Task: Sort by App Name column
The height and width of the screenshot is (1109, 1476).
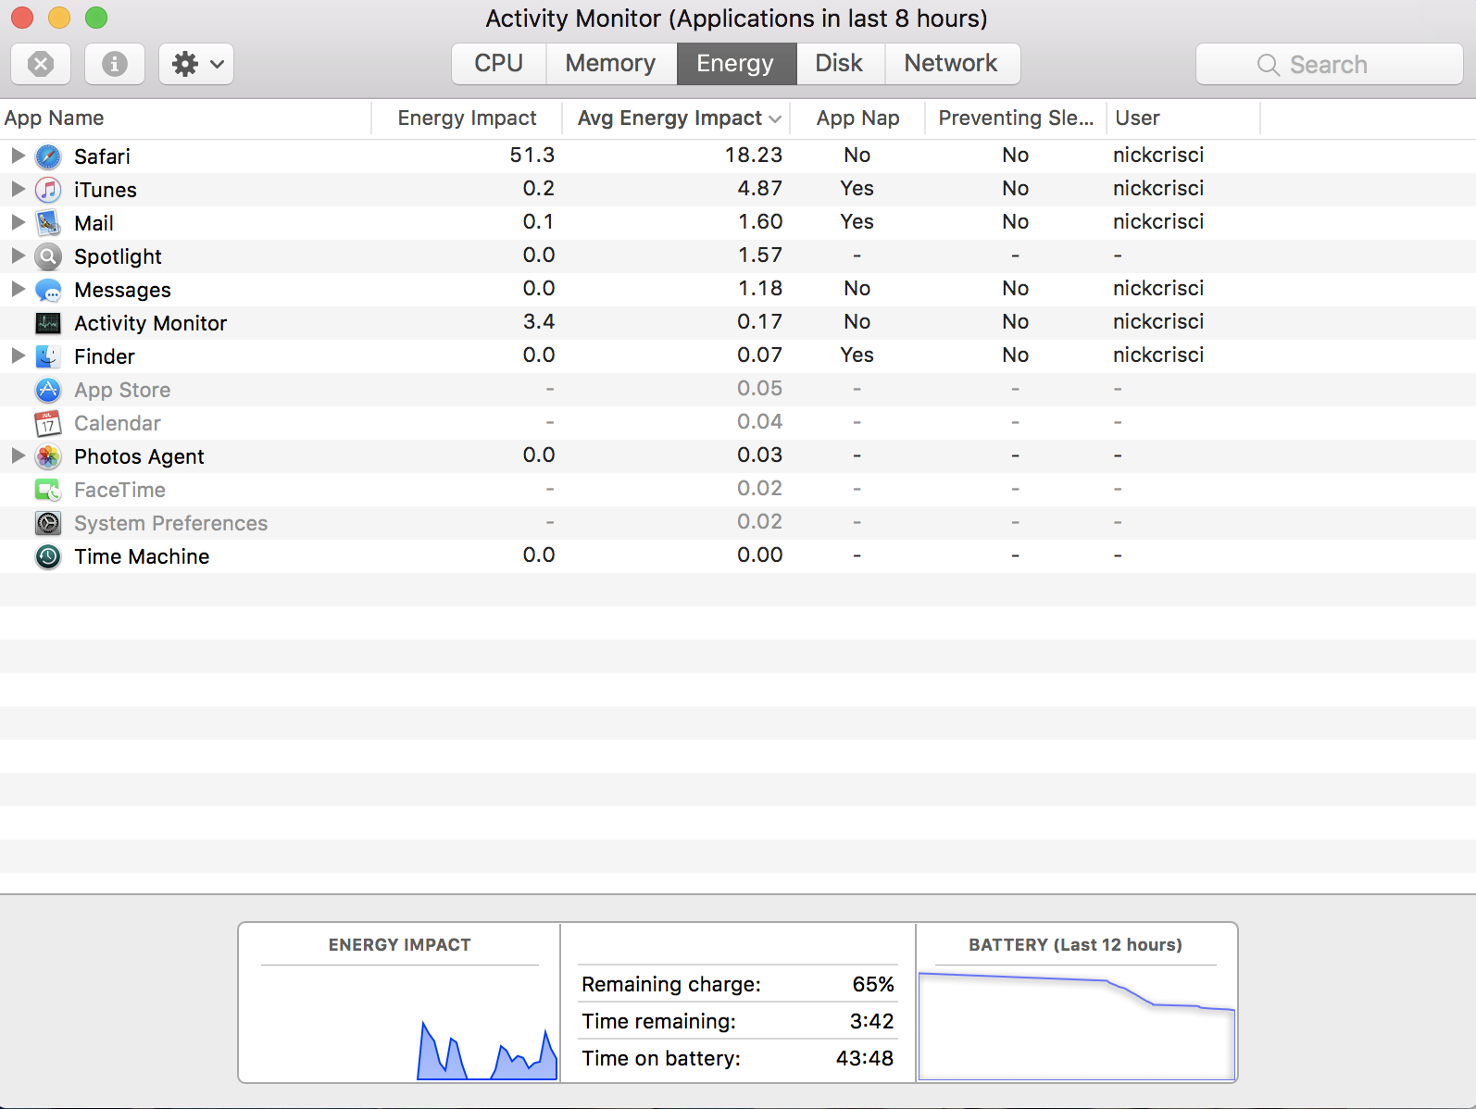Action: (185, 118)
